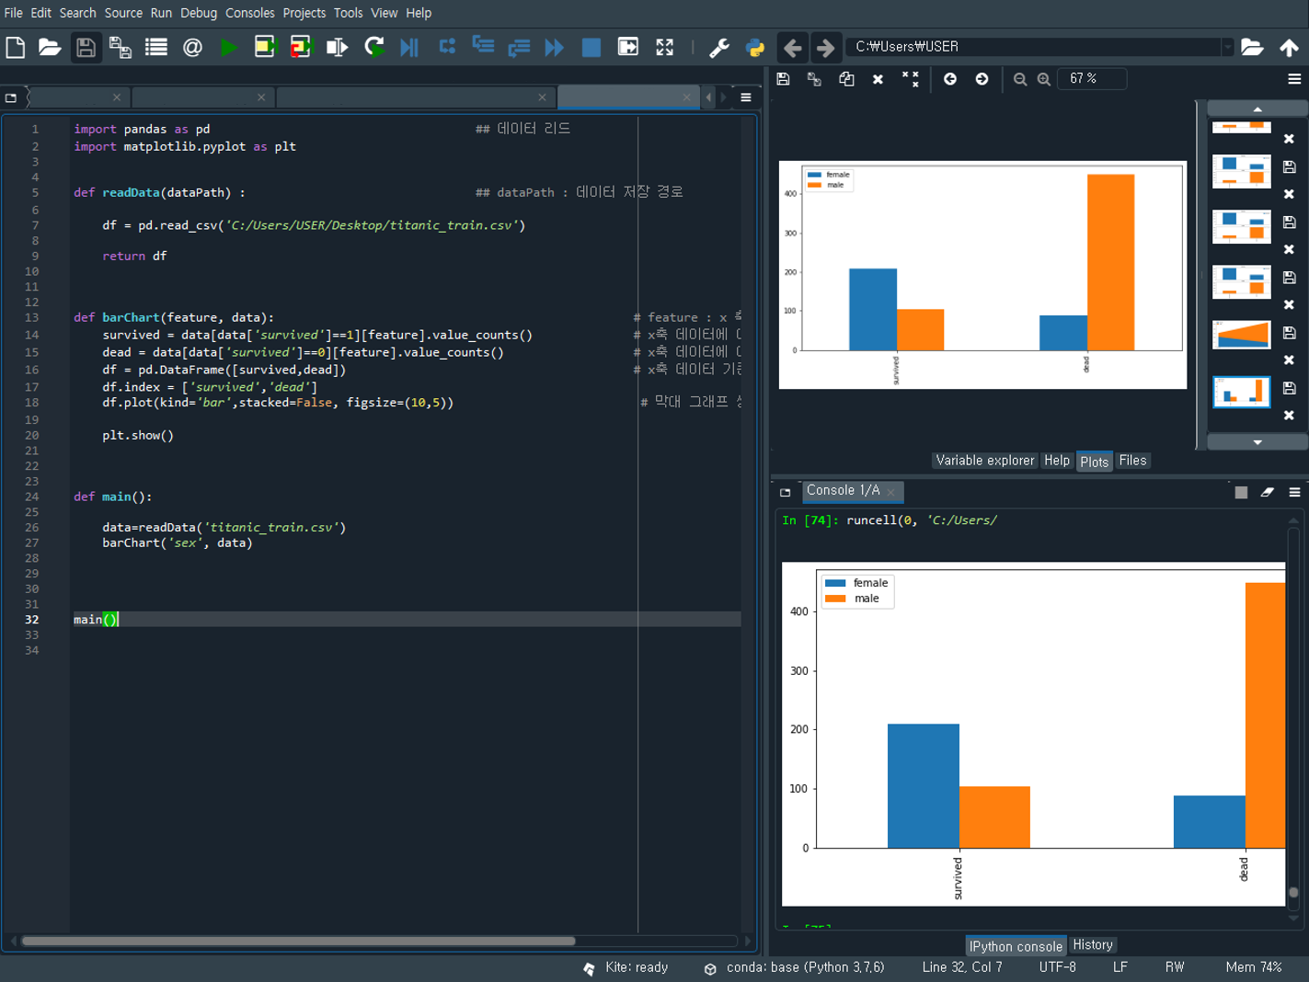Run the file with the green play button
The height and width of the screenshot is (982, 1309).
229,47
